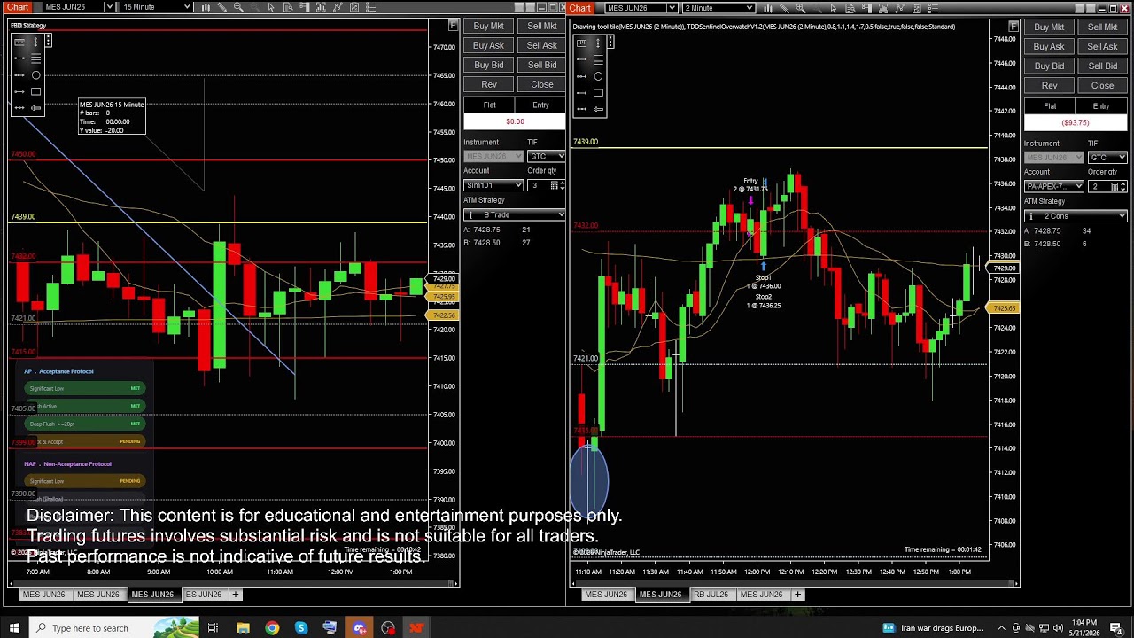Select cursor pointer tool in left chart toolbar
1134x638 pixels.
coord(272,7)
